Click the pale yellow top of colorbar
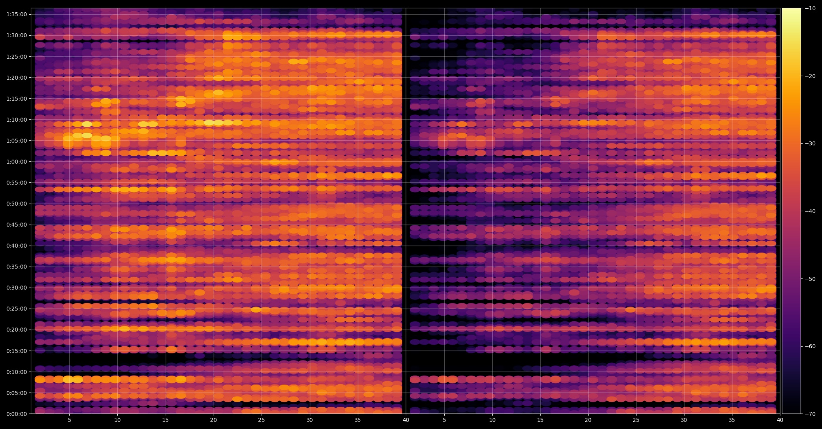Screen dimensions: 822x429 tap(791, 12)
